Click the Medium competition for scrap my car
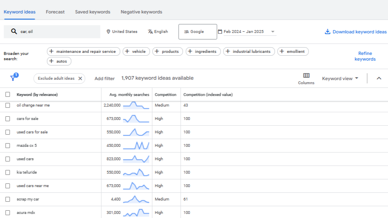This screenshot has width=388, height=218. 162,199
